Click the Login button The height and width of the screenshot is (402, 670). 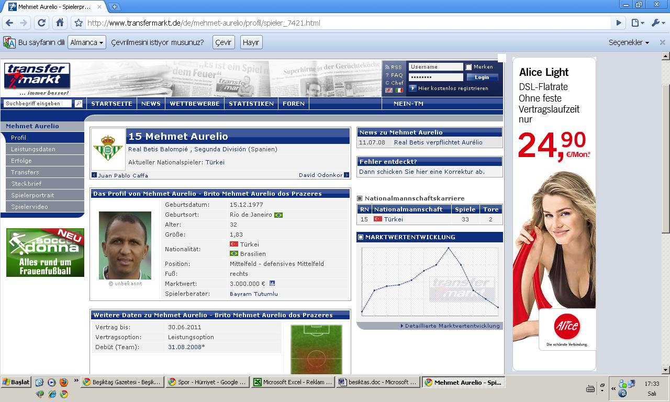(482, 77)
